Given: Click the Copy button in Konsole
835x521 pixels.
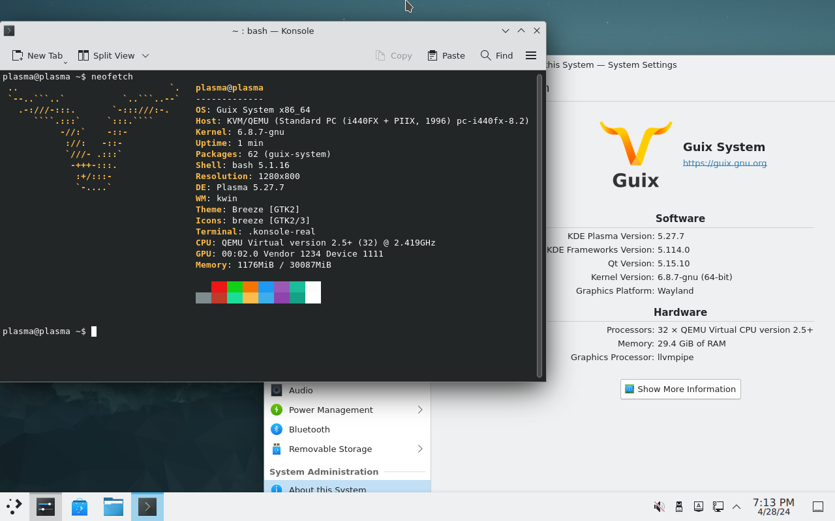Looking at the screenshot, I should click(x=393, y=55).
